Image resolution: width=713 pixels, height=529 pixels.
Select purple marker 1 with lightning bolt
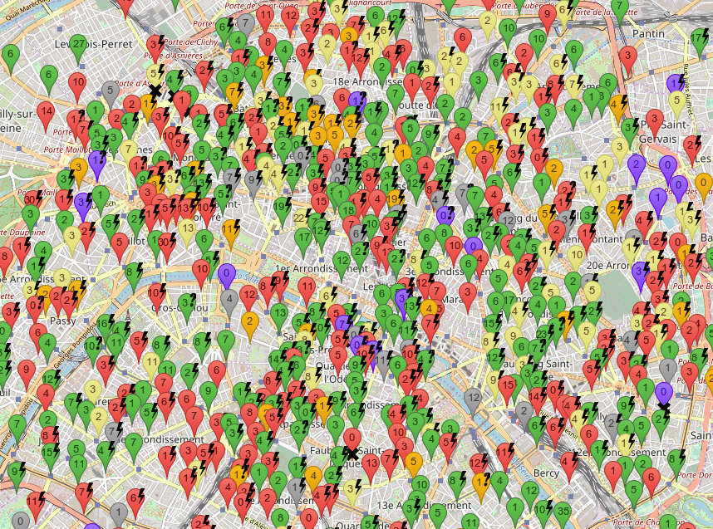click(675, 87)
